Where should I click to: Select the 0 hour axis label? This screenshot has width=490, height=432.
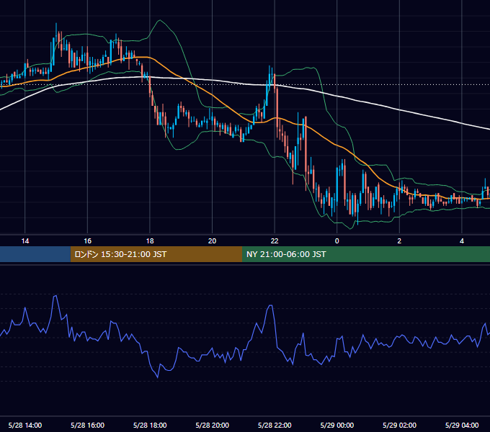pyautogui.click(x=337, y=241)
